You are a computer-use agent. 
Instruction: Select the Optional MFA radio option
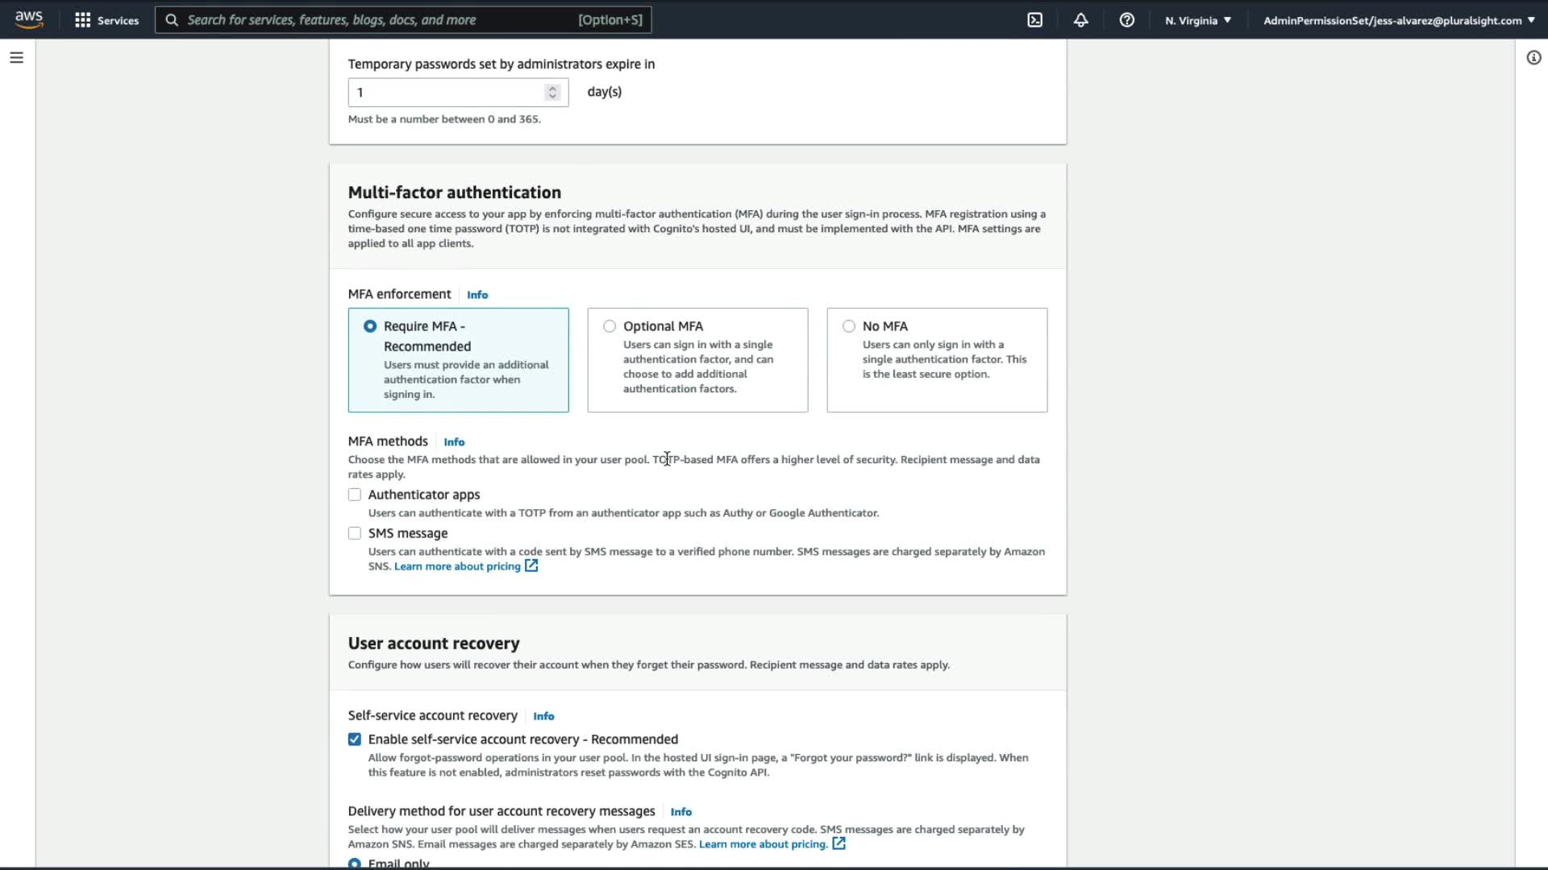point(610,326)
